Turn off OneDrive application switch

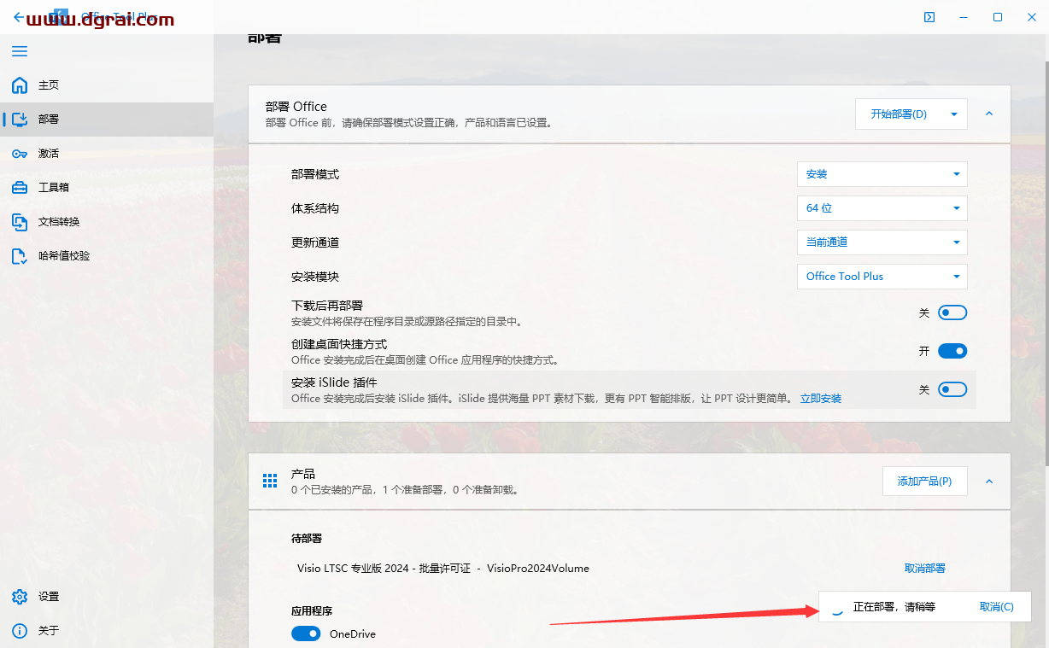pos(306,633)
